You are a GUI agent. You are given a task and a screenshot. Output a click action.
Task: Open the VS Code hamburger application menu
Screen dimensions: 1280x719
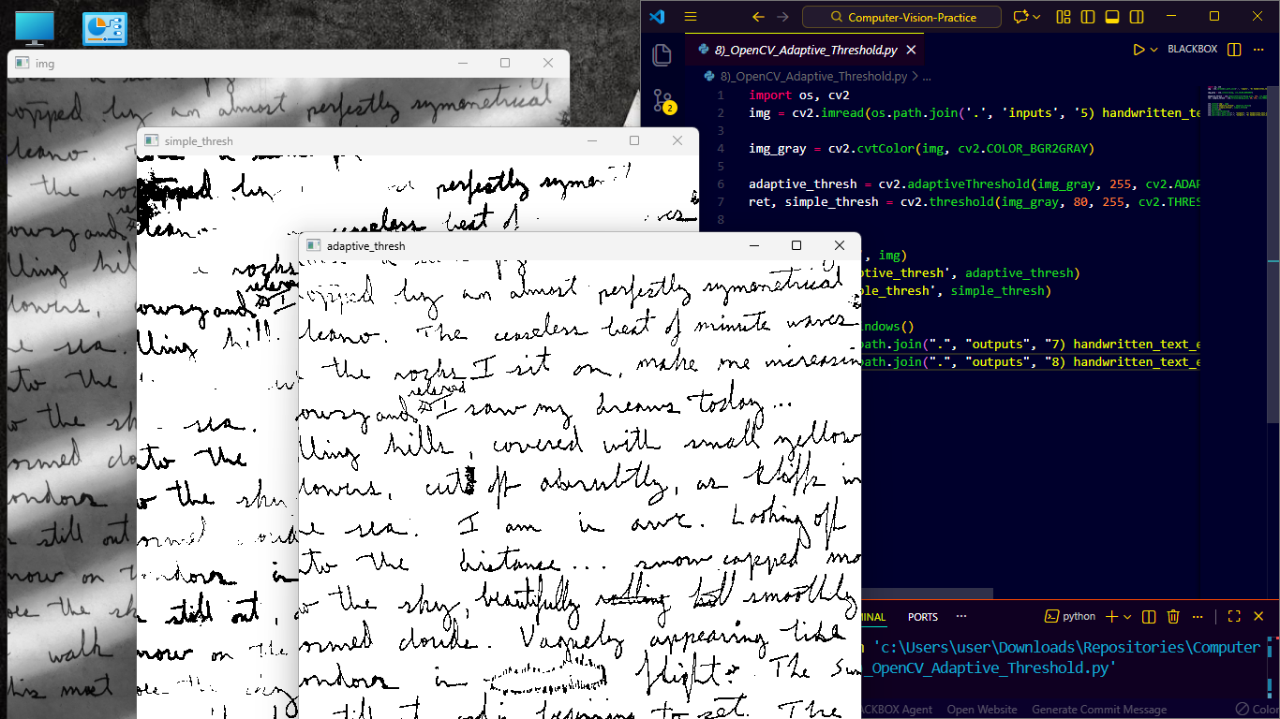pyautogui.click(x=691, y=17)
